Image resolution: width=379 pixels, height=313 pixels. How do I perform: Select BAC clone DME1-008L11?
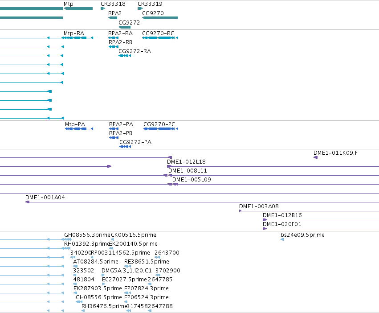pyautogui.click(x=273, y=175)
